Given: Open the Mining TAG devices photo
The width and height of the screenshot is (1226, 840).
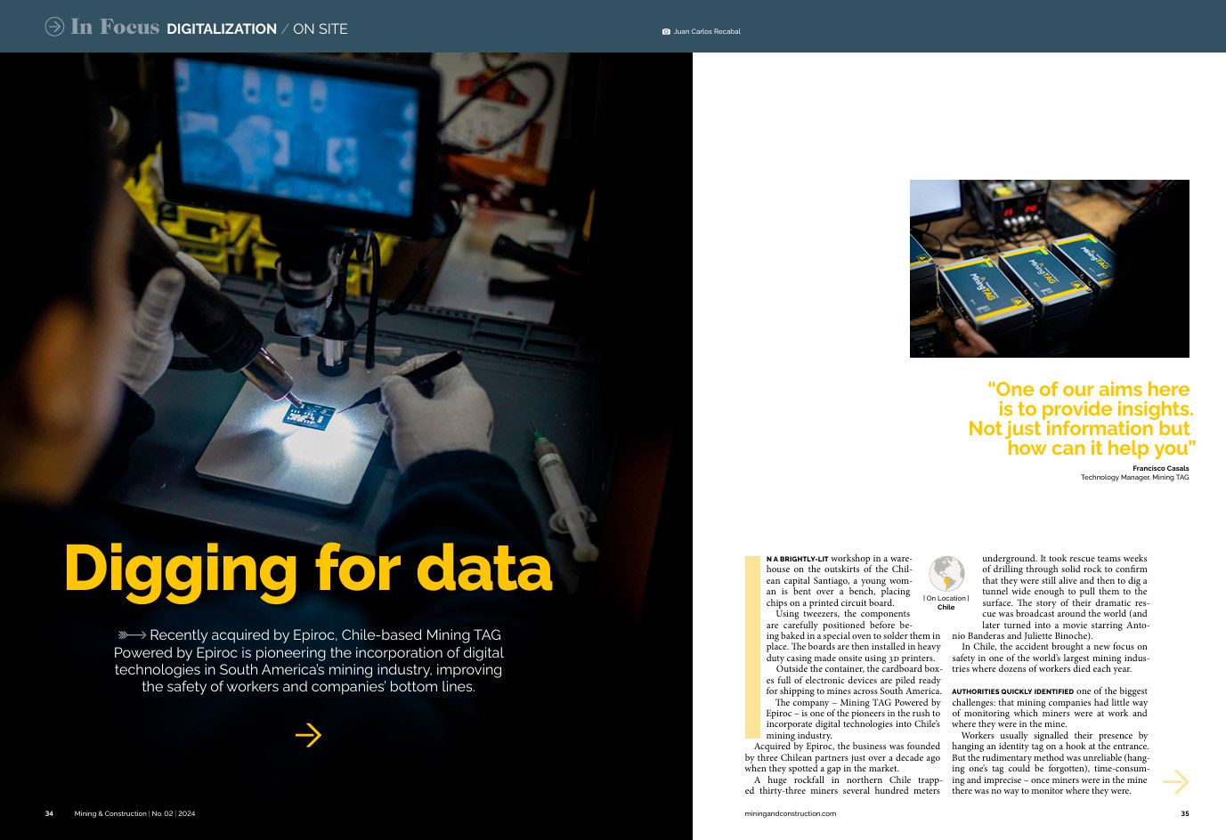Looking at the screenshot, I should coord(1050,269).
